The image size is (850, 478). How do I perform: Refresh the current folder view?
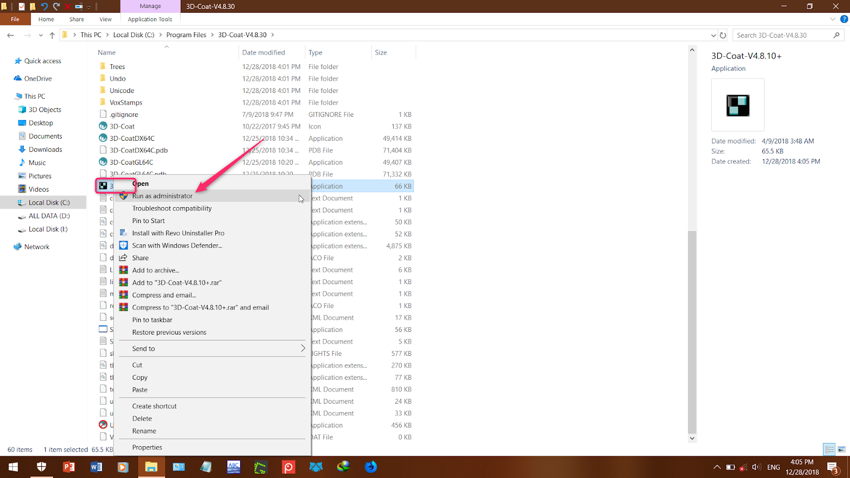[722, 35]
